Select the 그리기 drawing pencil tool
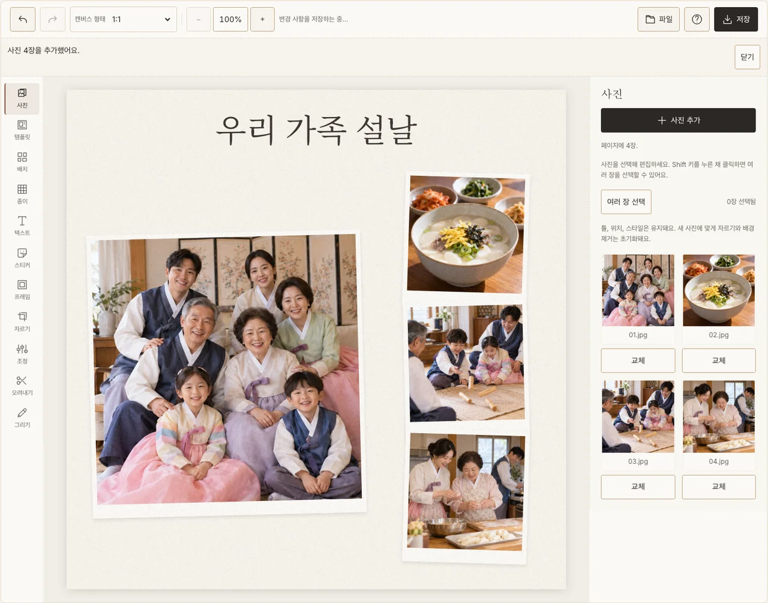 point(22,418)
